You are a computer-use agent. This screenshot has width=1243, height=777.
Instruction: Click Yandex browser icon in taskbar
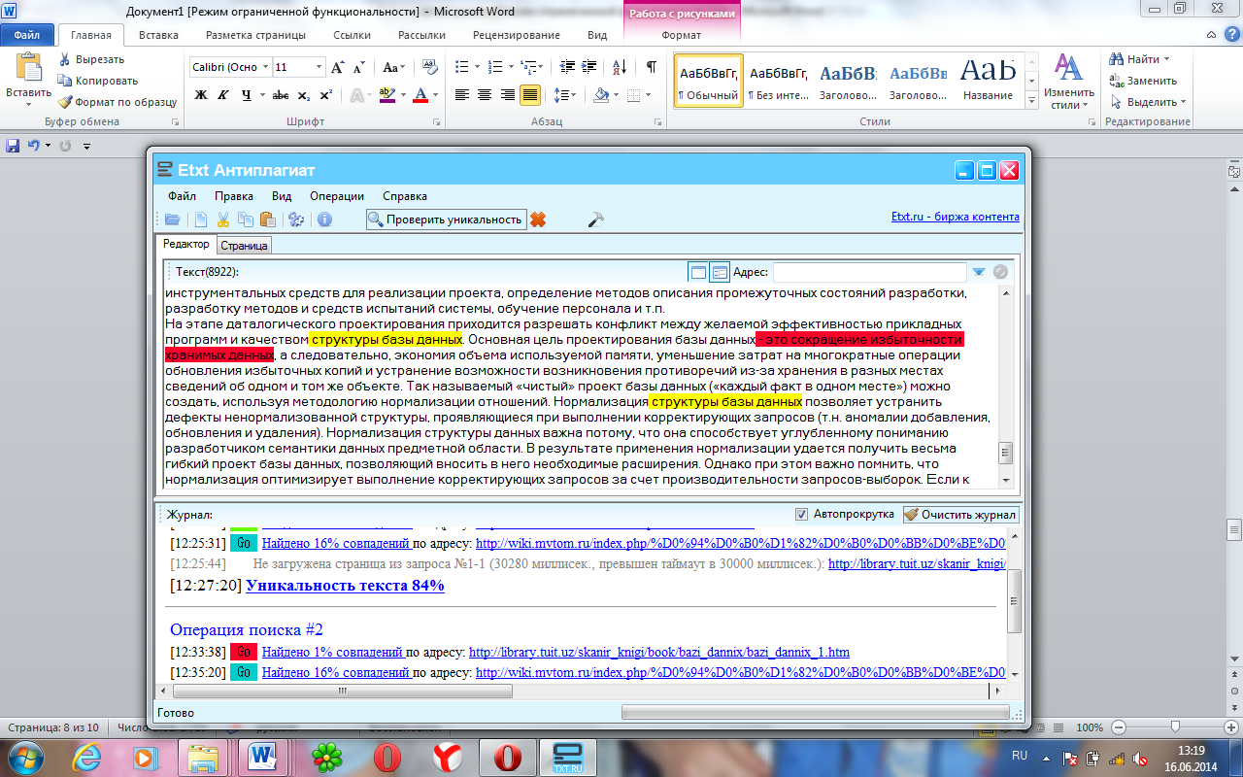click(x=447, y=757)
